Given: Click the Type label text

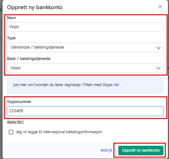Looking at the screenshot, I should [x=11, y=38].
